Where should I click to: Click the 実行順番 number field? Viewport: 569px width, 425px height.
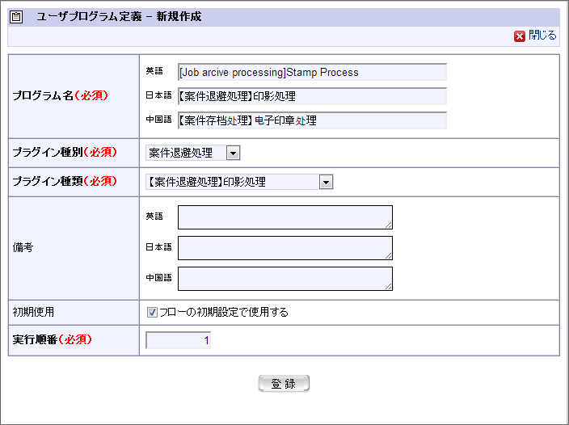(178, 340)
